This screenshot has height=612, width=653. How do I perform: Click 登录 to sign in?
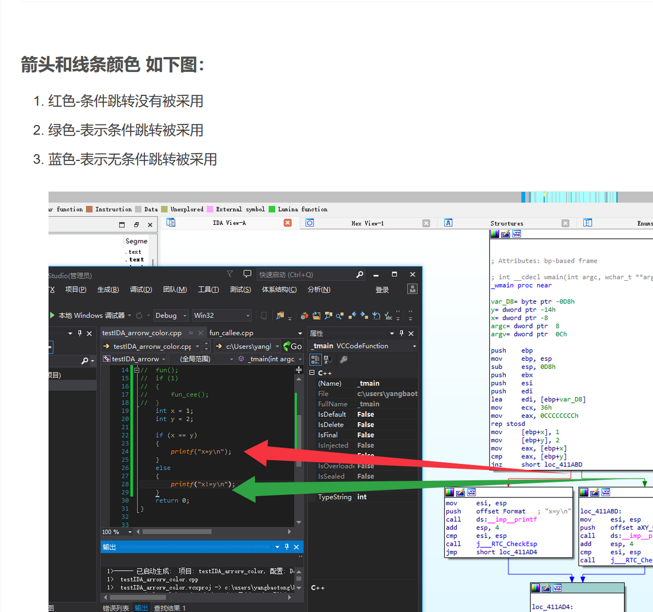(x=382, y=290)
